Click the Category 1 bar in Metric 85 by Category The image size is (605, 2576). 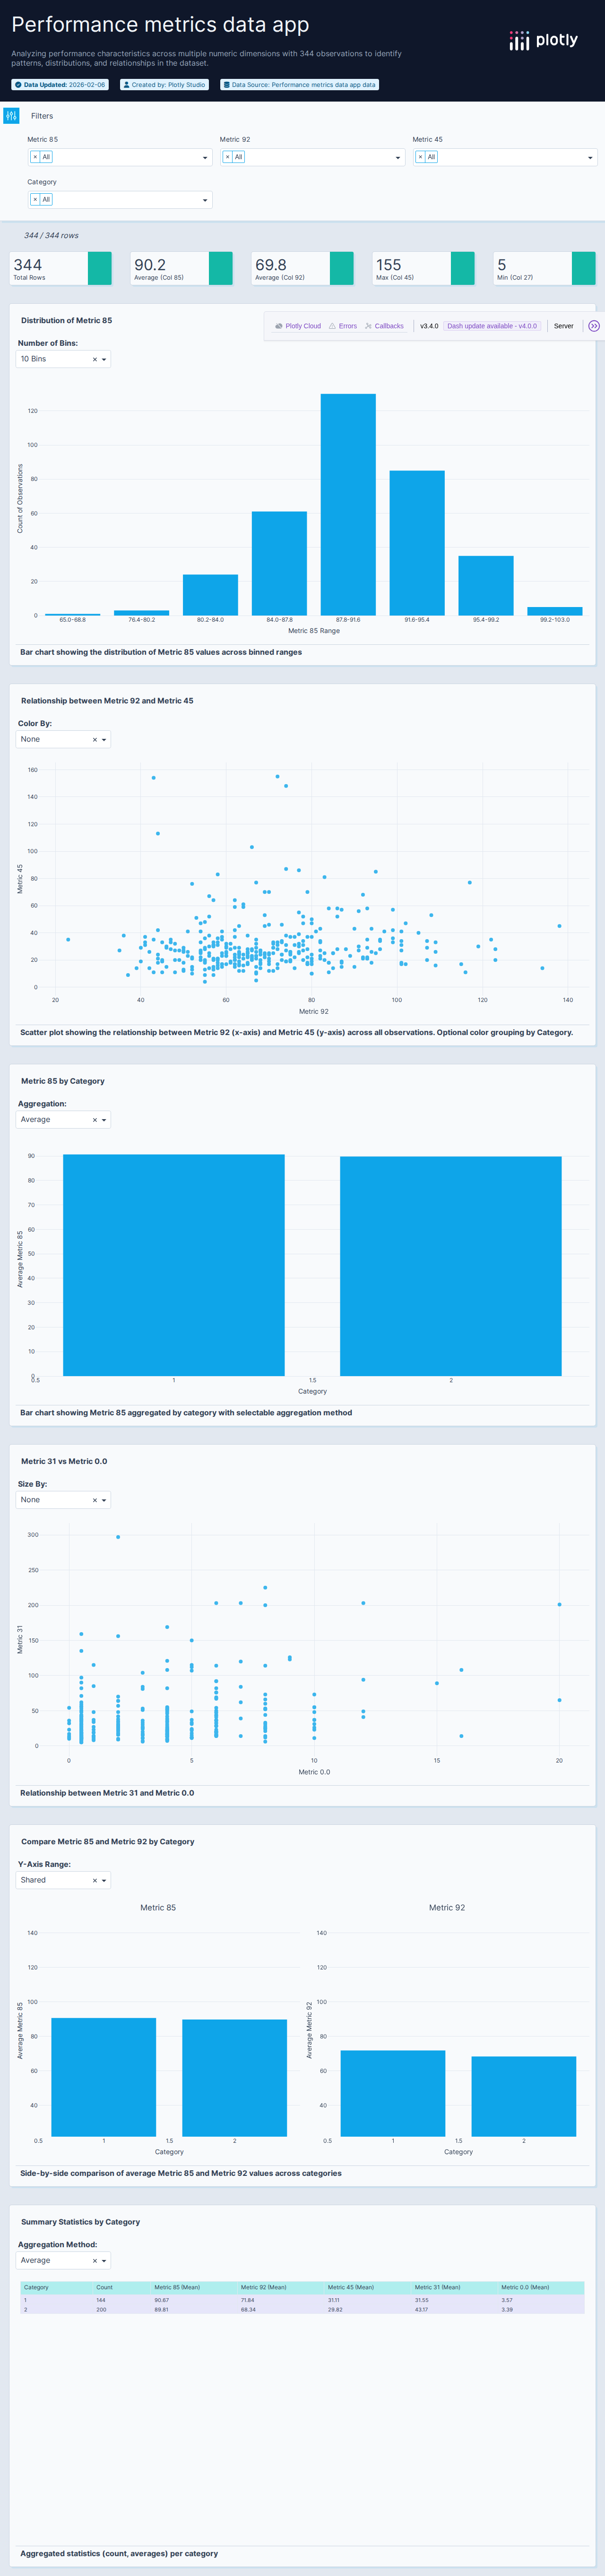point(174,1265)
